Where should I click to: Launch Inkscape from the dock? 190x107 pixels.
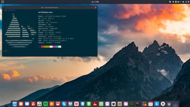[x=113, y=104]
